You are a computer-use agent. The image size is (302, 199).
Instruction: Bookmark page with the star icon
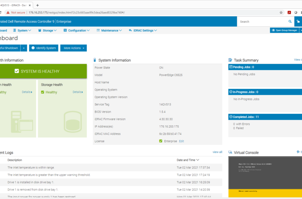click(281, 12)
